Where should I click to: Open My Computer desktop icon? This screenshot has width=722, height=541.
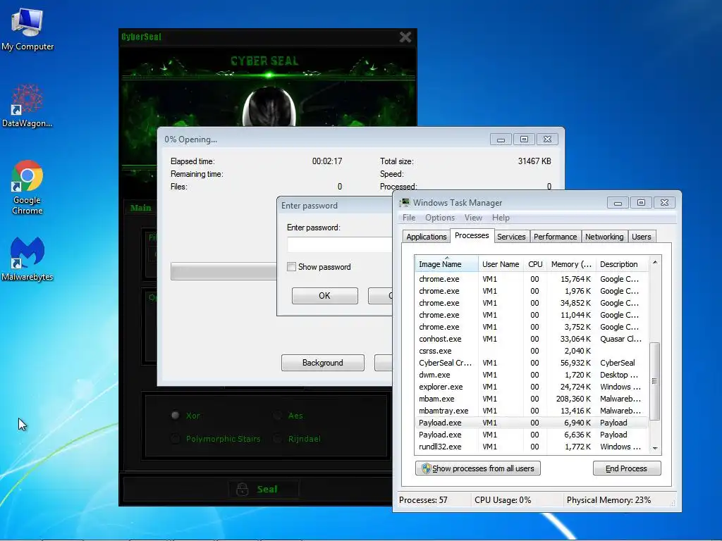pos(27,30)
